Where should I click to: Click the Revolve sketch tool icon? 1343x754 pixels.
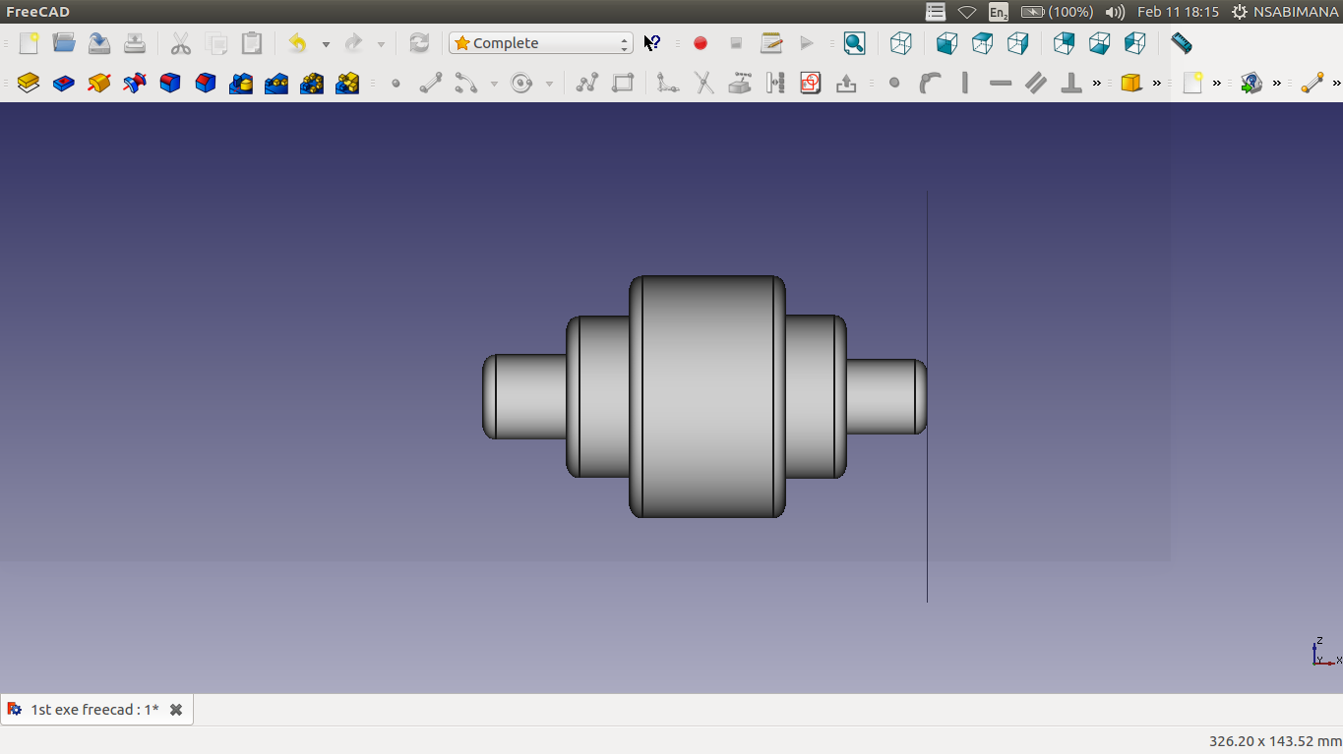(x=99, y=84)
